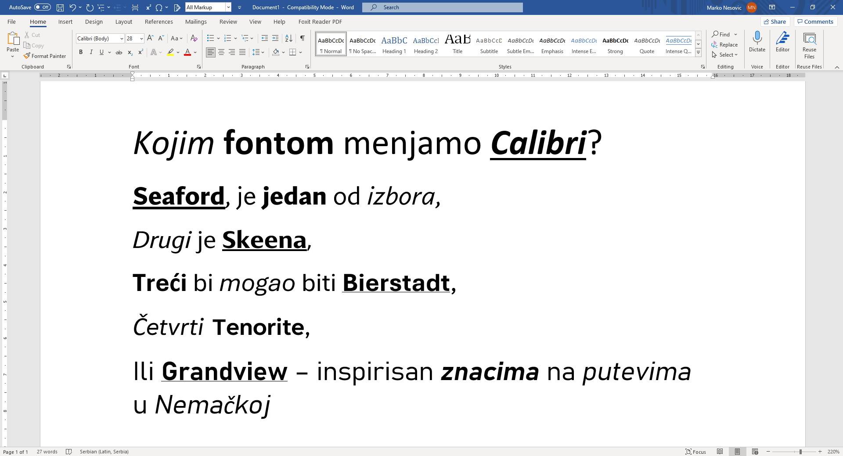Clear all formatting with the eraser icon
843x456 pixels.
194,38
